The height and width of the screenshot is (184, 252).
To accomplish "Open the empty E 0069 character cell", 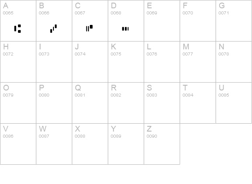I will coord(162,21).
